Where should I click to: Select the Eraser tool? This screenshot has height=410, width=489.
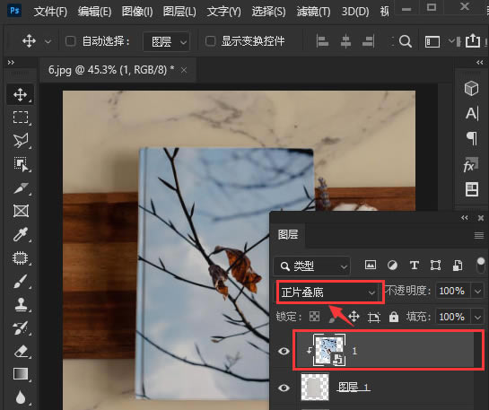(x=21, y=351)
